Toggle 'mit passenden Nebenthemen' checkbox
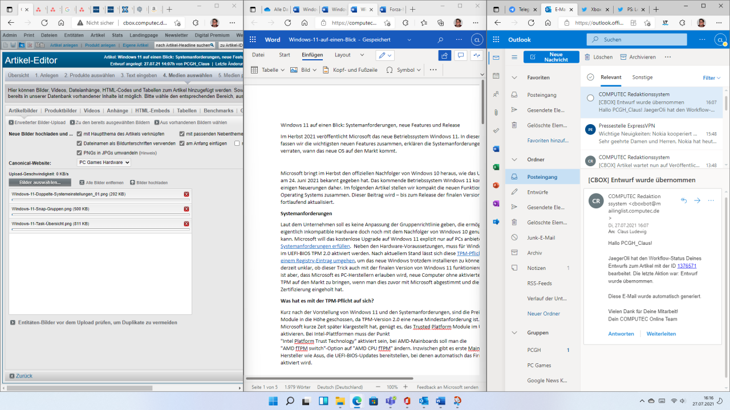730x410 pixels. coord(181,134)
